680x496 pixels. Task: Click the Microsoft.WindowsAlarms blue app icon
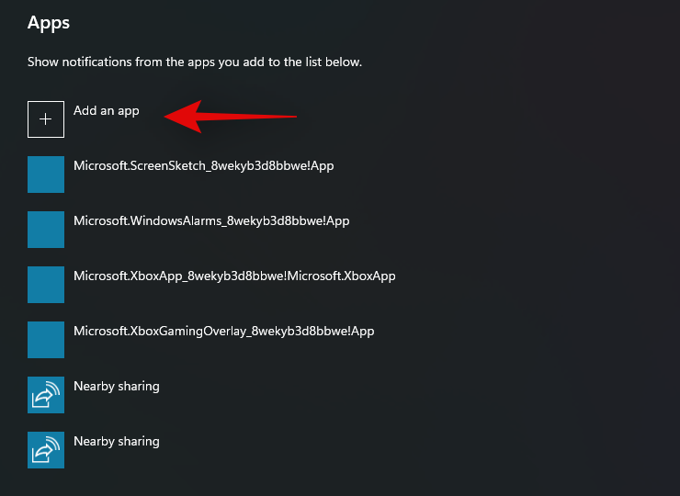click(x=46, y=230)
